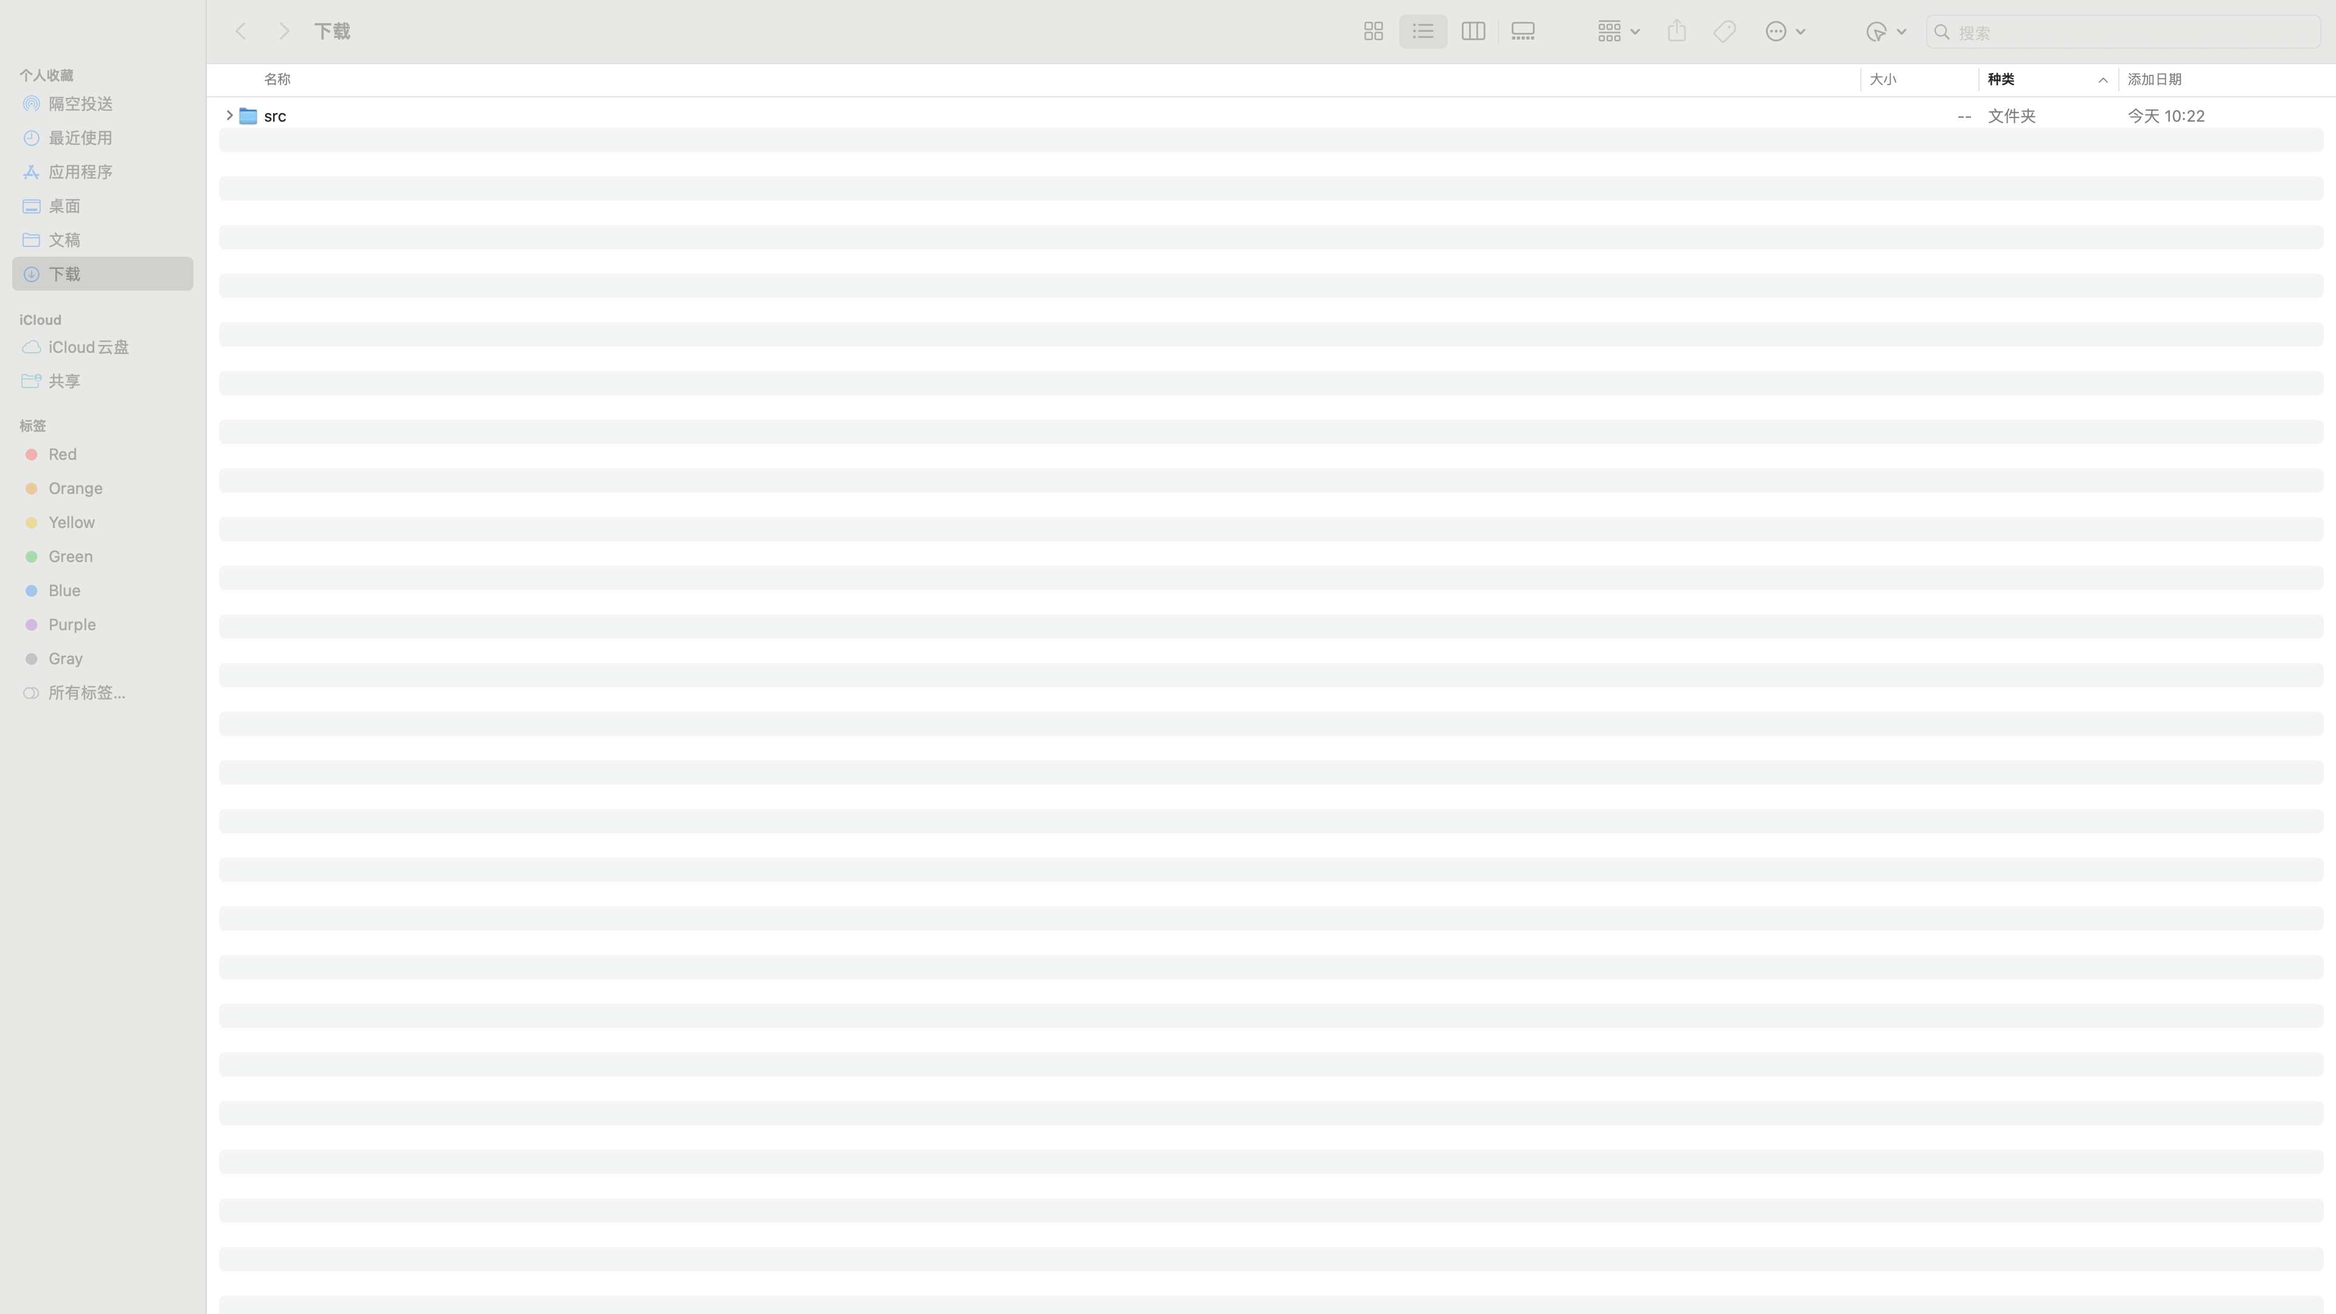The height and width of the screenshot is (1314, 2336).
Task: Click the 文件夹 kind cell
Action: (2011, 116)
